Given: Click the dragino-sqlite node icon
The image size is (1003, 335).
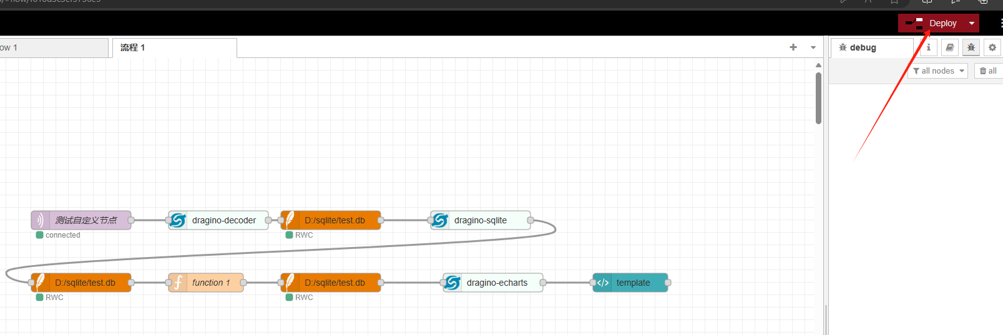Looking at the screenshot, I should (440, 220).
